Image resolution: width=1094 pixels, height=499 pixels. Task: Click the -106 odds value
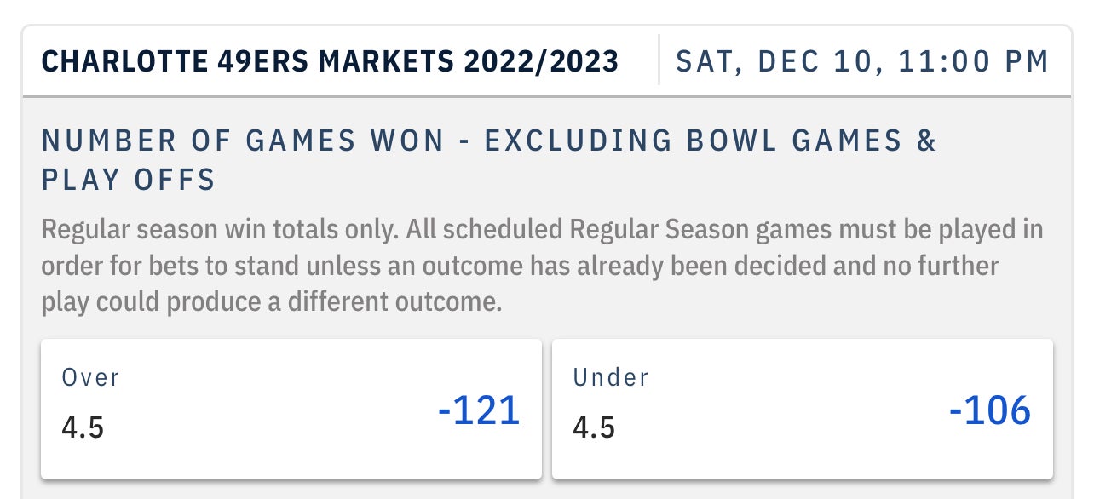989,411
